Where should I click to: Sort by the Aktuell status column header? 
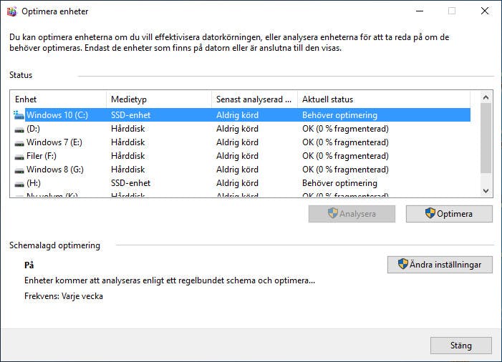click(384, 99)
